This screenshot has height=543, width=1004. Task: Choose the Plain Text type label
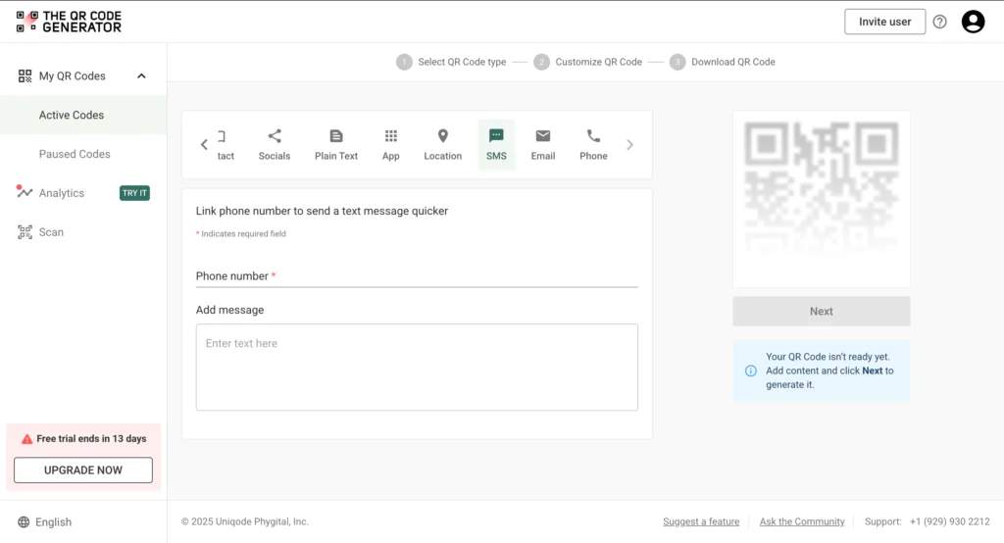click(336, 156)
